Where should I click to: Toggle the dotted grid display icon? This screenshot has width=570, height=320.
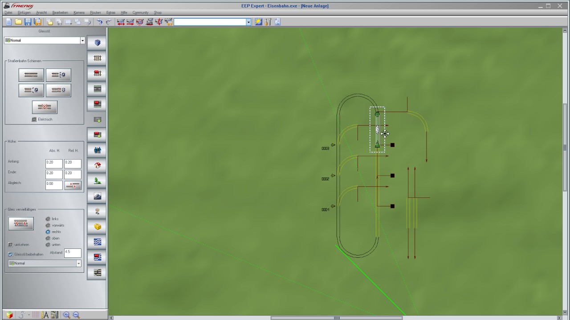tap(36, 315)
